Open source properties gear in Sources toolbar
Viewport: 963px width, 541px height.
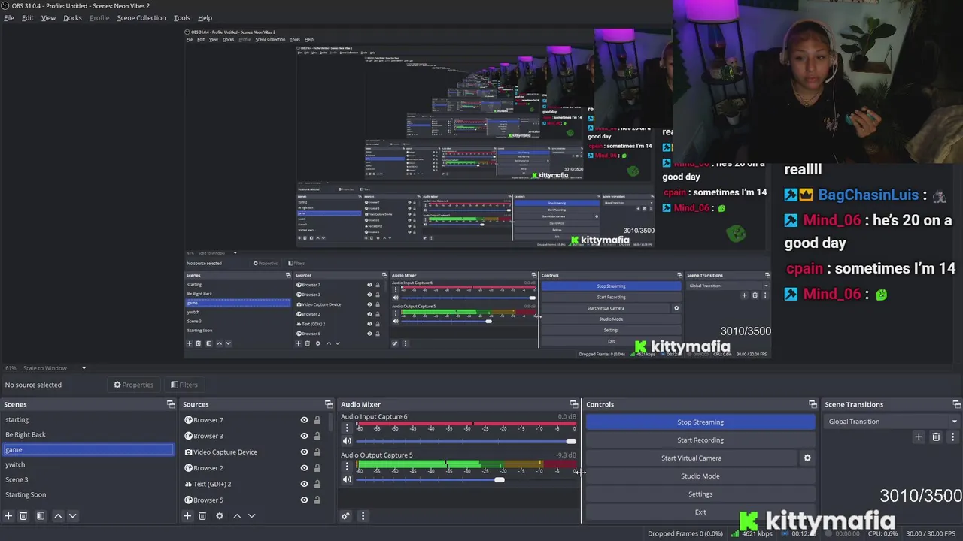(x=220, y=516)
